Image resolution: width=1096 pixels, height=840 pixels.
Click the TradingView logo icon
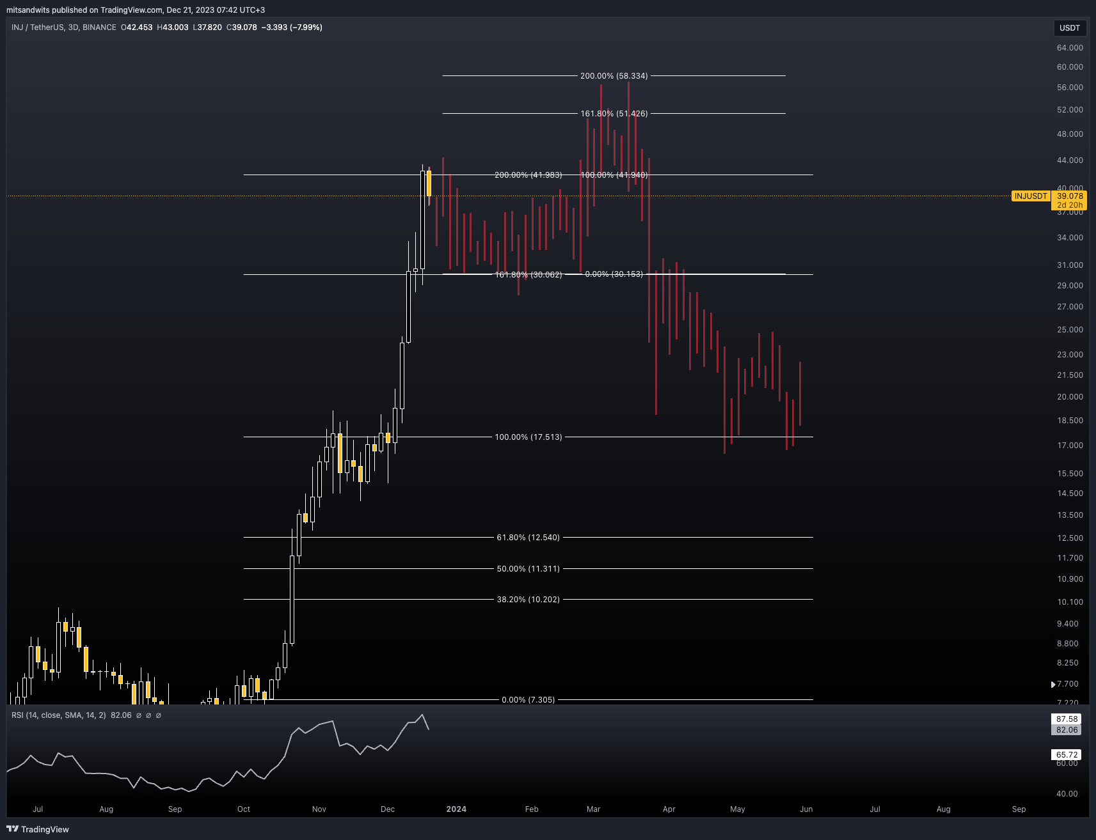12,828
